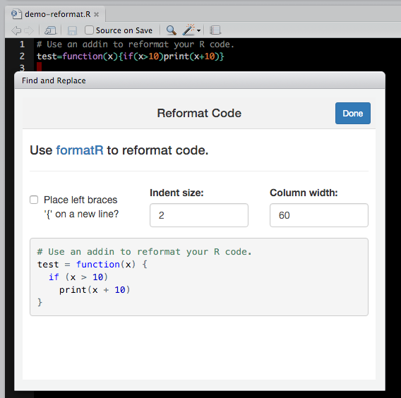Click the R file icon in tab
Image resolution: width=401 pixels, height=398 pixels.
[x=16, y=14]
